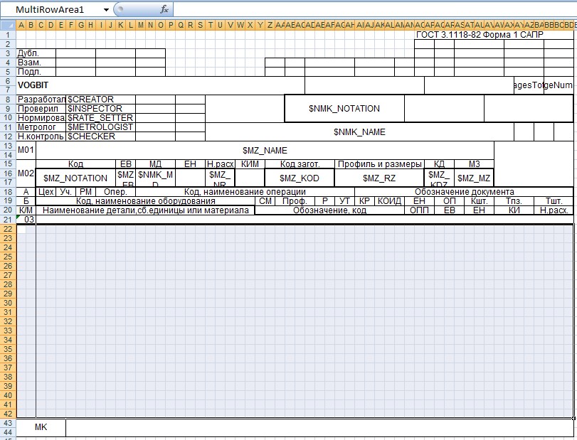Viewport: 577px width, 440px height.
Task: Select the $MZ_KOD cell
Action: tap(300, 178)
